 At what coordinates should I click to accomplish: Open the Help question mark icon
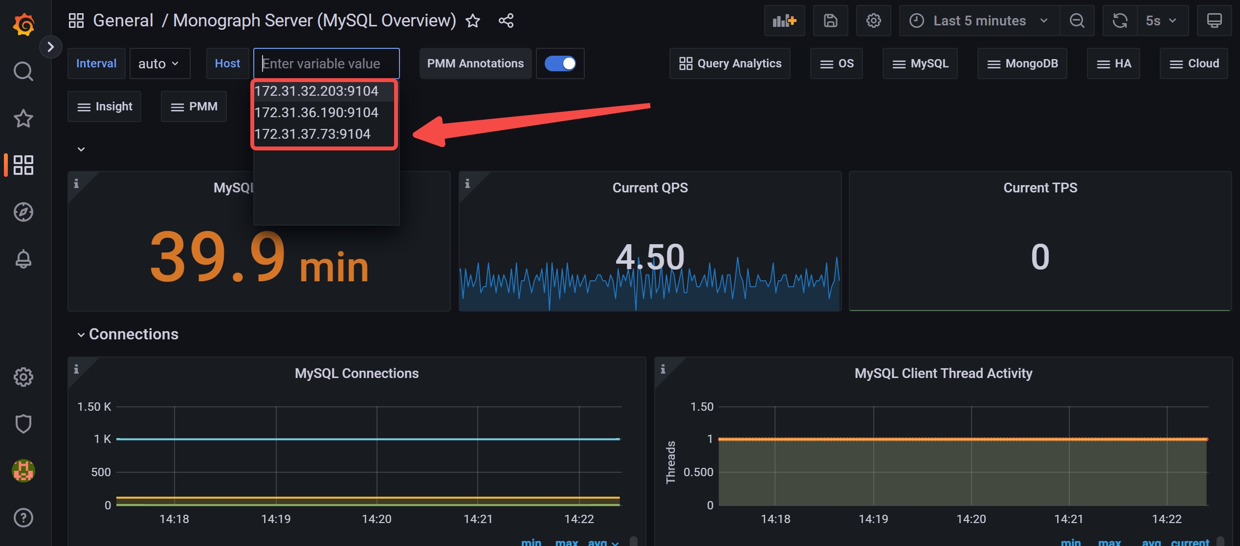[x=23, y=518]
